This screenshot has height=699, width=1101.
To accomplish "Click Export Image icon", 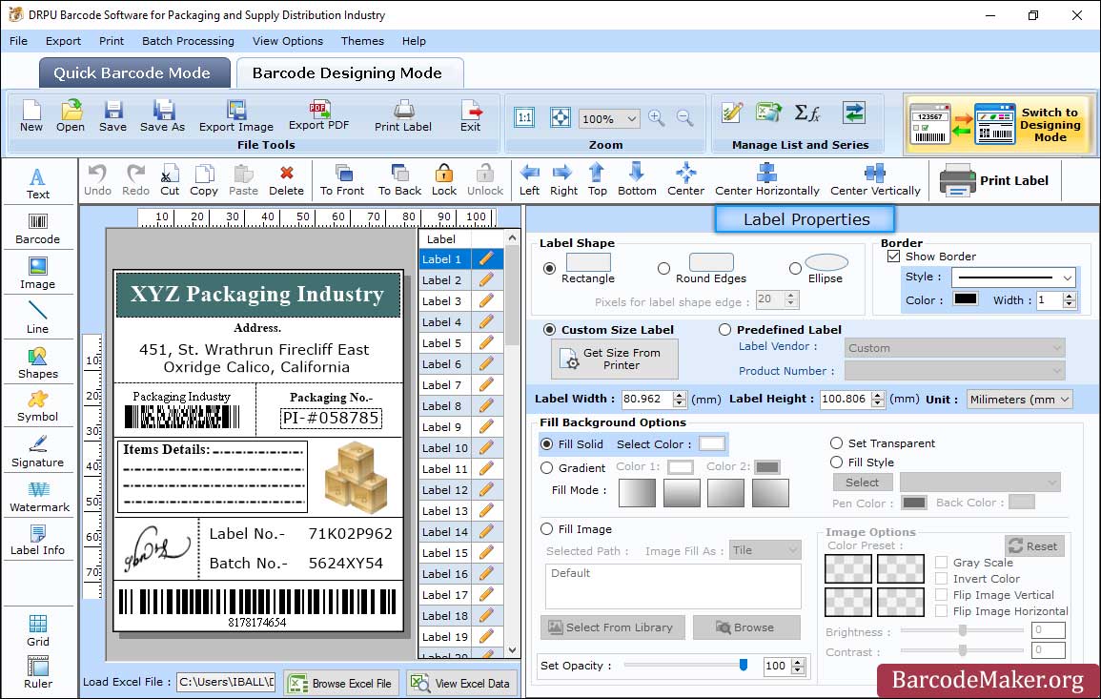I will click(x=236, y=116).
